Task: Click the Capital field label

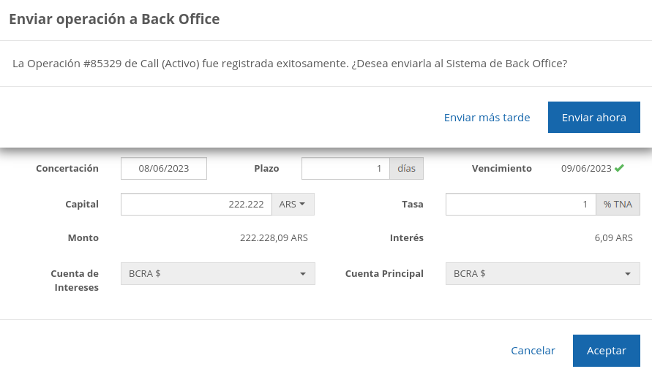Action: pos(82,205)
